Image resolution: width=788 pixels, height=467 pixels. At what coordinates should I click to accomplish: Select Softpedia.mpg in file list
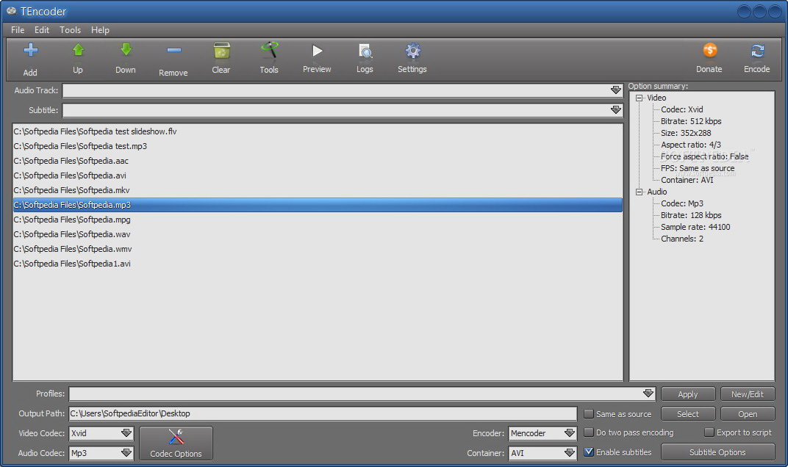pos(318,220)
